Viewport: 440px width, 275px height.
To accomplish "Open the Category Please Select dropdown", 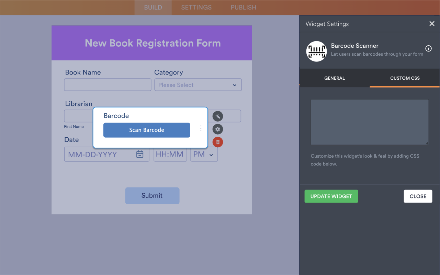I will tap(198, 85).
